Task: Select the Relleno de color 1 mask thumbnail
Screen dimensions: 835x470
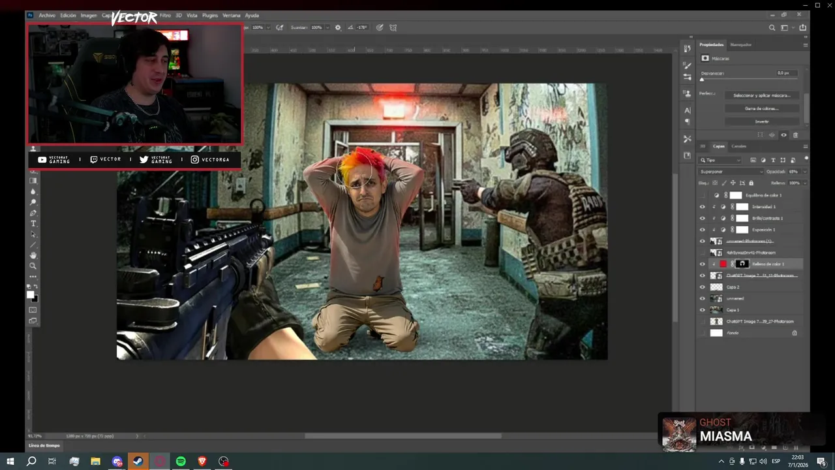Action: coord(742,264)
